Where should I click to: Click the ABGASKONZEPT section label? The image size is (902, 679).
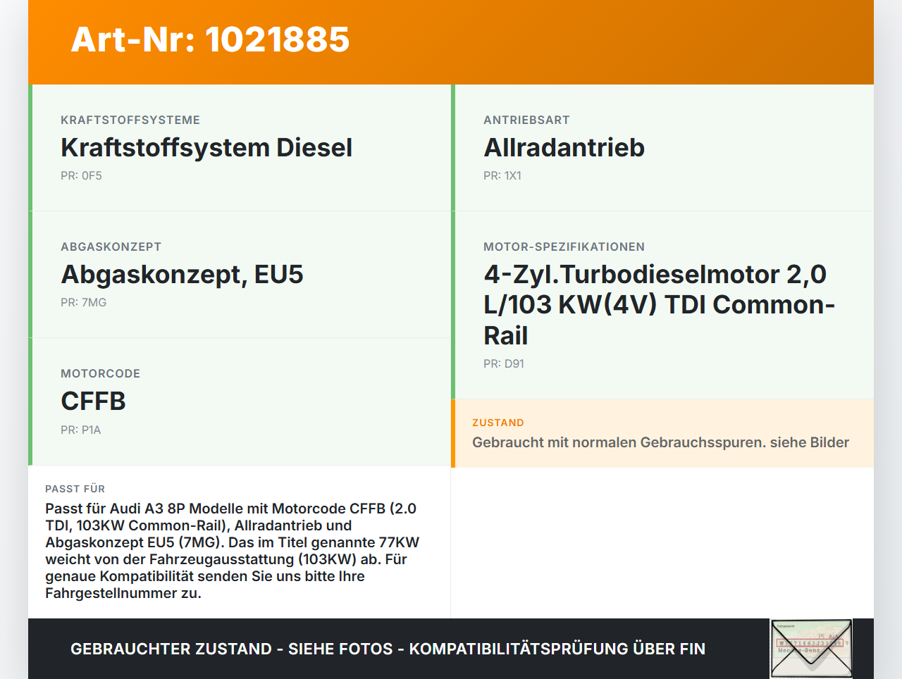click(111, 247)
